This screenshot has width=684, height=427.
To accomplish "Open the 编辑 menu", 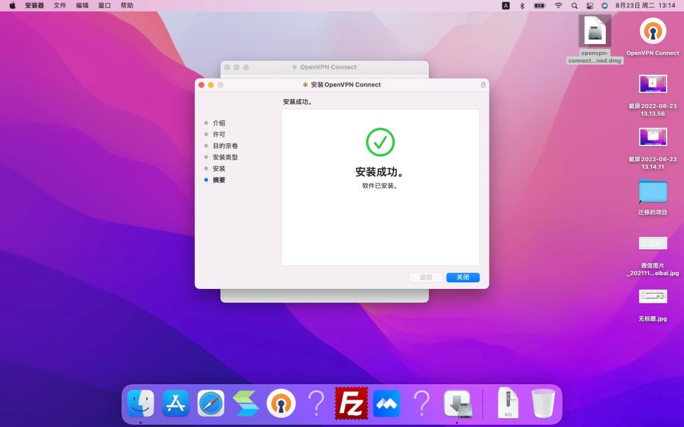I will 82,5.
